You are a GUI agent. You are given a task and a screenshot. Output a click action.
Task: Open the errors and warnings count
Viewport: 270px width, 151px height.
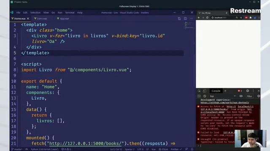point(66,149)
